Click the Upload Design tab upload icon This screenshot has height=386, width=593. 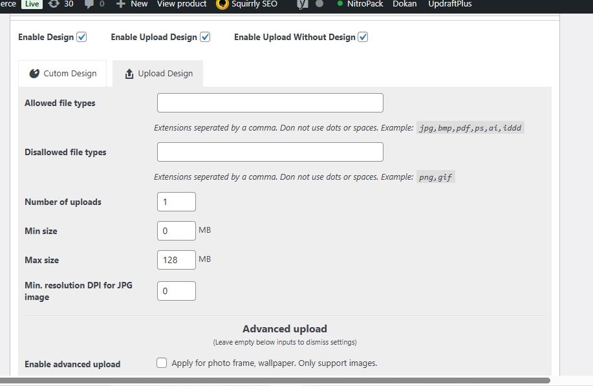pyautogui.click(x=129, y=74)
